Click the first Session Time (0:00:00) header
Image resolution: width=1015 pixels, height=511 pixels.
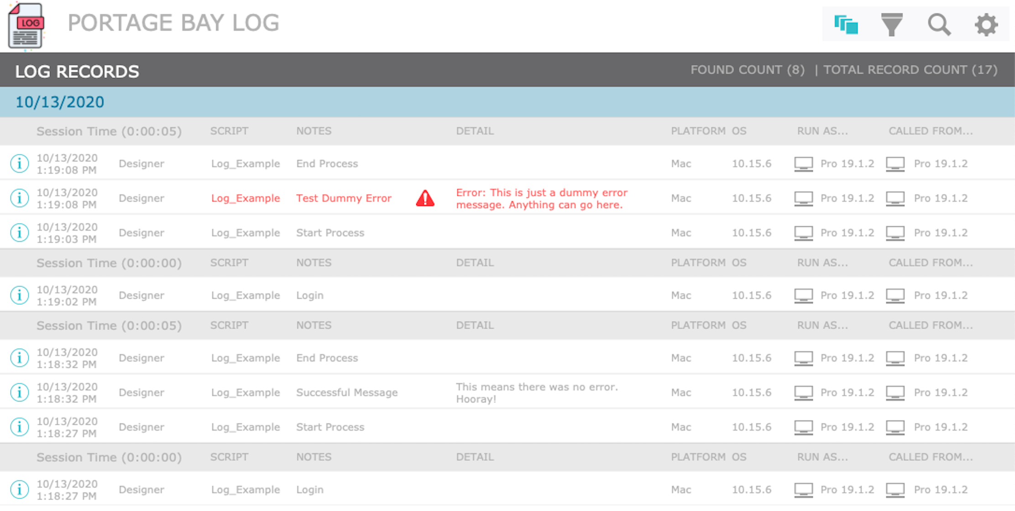[109, 263]
